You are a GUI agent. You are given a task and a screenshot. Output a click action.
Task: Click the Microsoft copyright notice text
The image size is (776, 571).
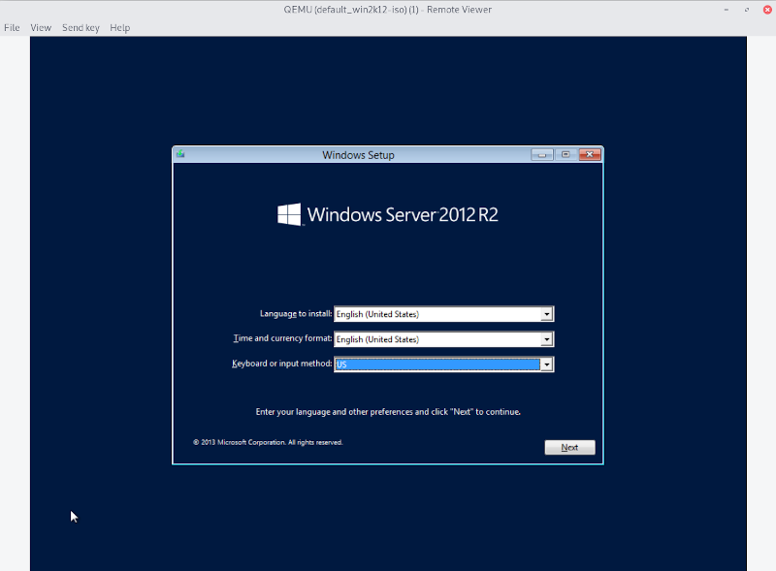pyautogui.click(x=268, y=441)
